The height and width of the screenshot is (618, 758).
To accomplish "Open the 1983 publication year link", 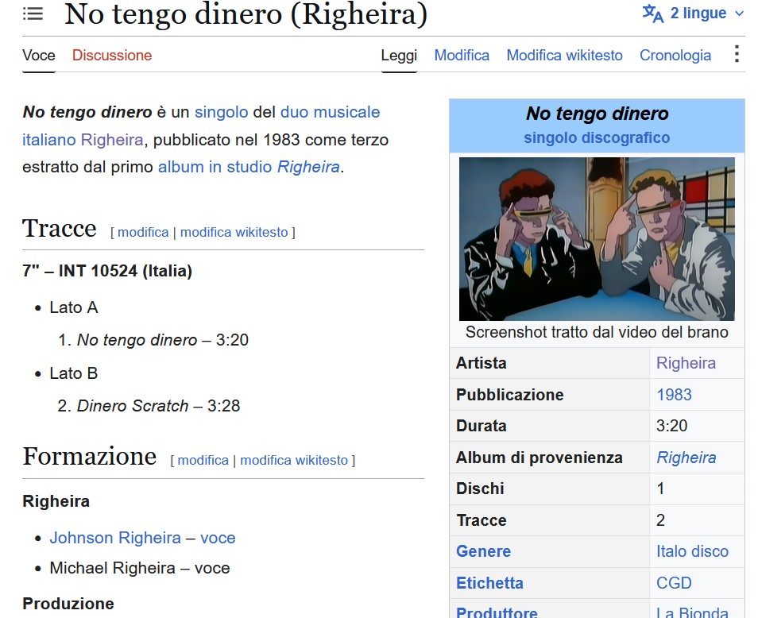I will click(674, 395).
